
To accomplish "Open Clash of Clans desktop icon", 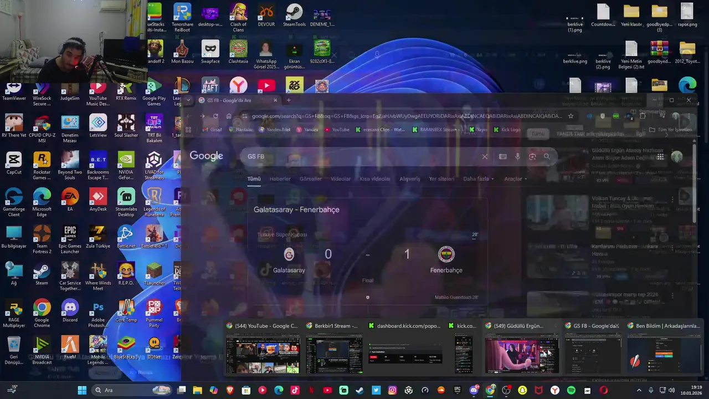I will [238, 18].
